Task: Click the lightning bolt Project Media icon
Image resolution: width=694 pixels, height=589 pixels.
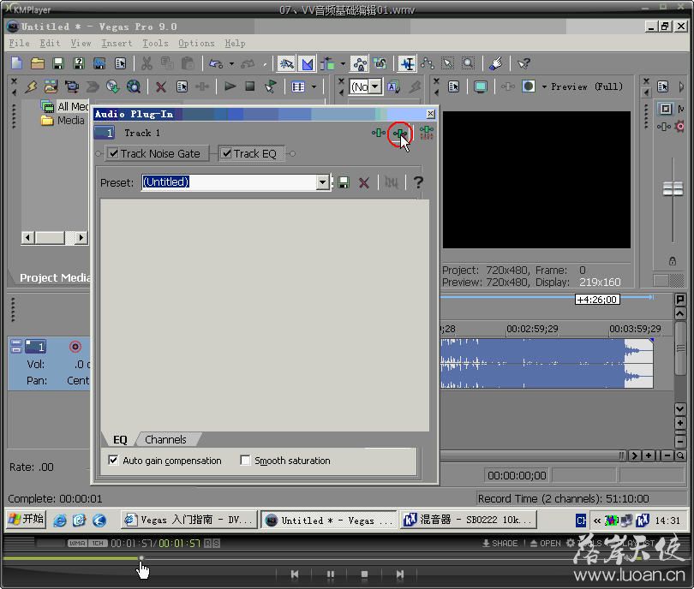Action: tap(31, 86)
